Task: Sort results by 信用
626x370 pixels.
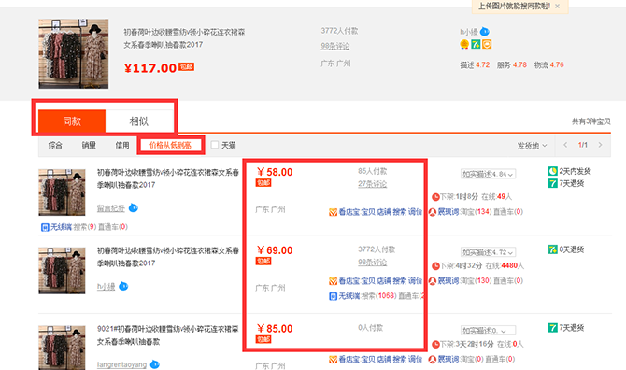Action: 122,145
